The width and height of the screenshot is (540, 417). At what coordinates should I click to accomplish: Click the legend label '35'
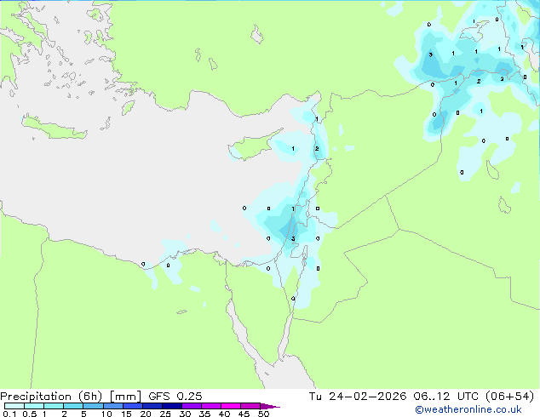pyautogui.click(x=204, y=414)
